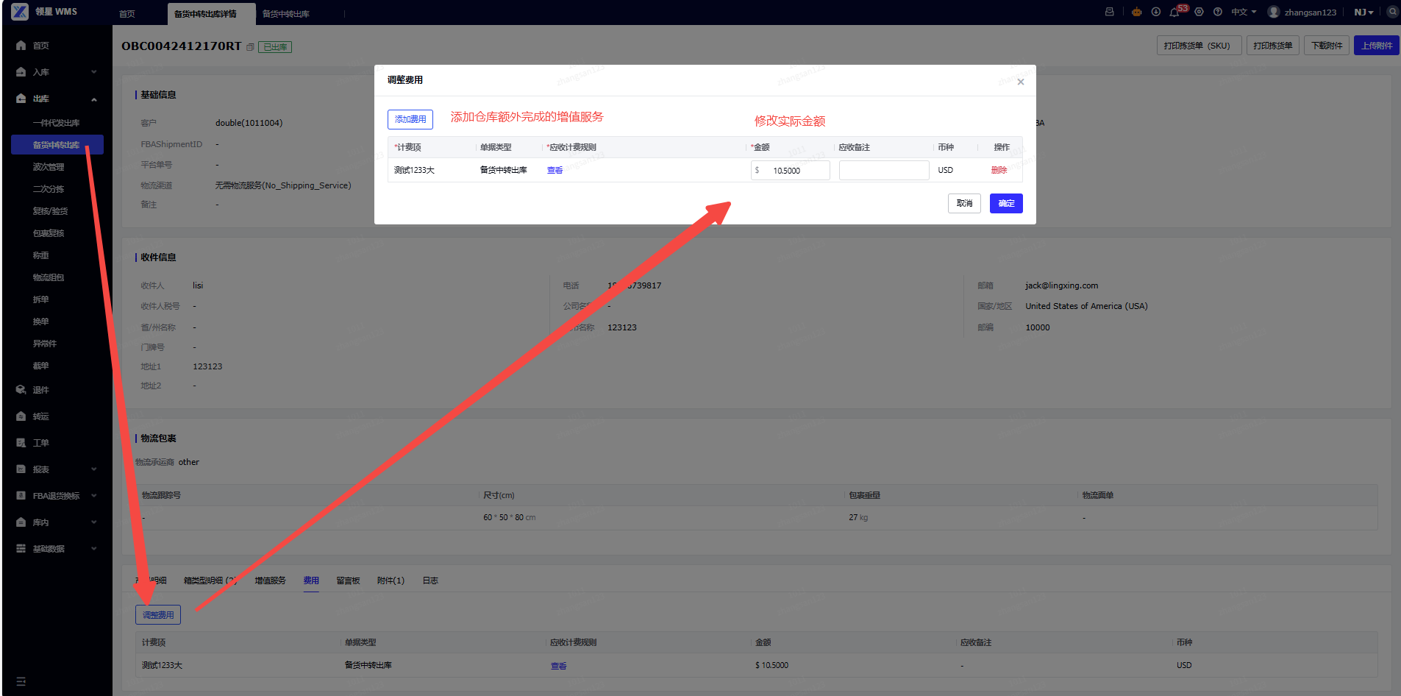Open the 留言板 tab
This screenshot has width=1401, height=696.
point(349,580)
